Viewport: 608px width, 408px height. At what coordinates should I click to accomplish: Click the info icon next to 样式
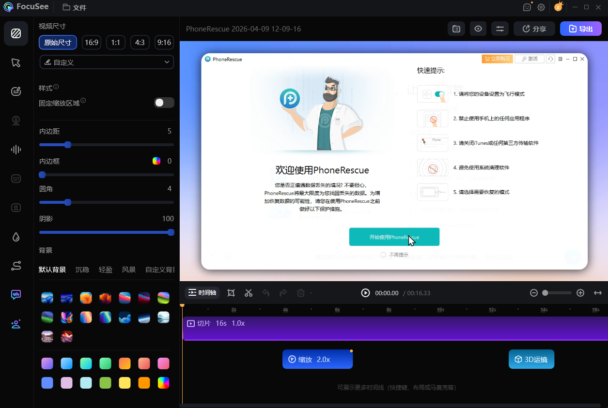pyautogui.click(x=56, y=87)
